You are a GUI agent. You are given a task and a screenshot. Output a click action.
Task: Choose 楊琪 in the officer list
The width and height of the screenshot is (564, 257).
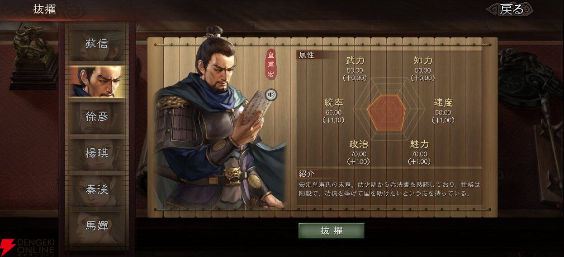(97, 153)
